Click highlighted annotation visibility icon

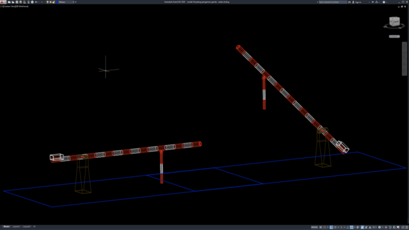tap(362, 227)
